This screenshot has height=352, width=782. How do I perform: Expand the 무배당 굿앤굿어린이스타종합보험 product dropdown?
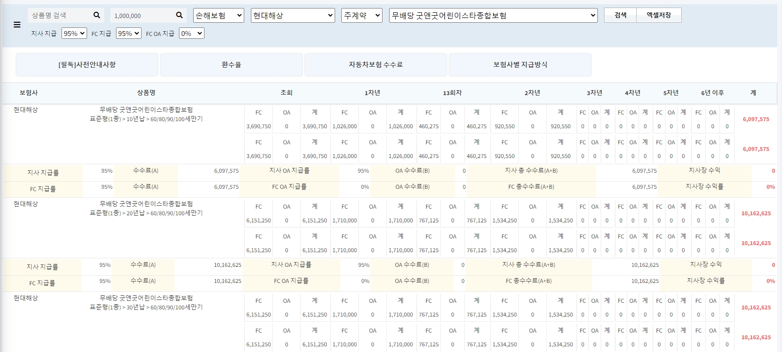493,15
